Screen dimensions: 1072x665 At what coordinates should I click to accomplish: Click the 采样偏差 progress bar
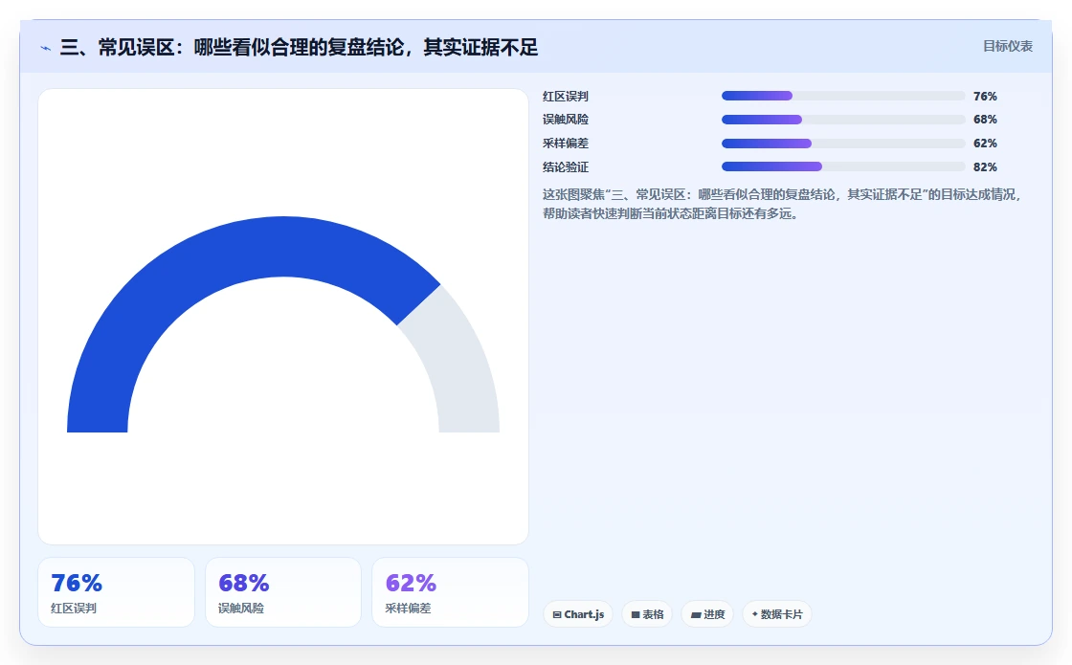point(843,144)
